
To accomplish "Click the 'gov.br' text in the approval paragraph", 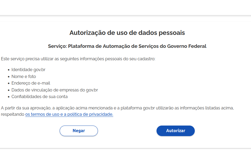I will click(x=148, y=108).
